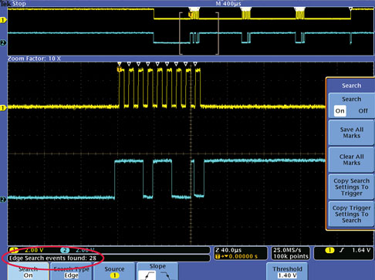Image resolution: width=375 pixels, height=280 pixels.
Task: Choose Copy Trigger Settings To Search
Action: pos(351,214)
